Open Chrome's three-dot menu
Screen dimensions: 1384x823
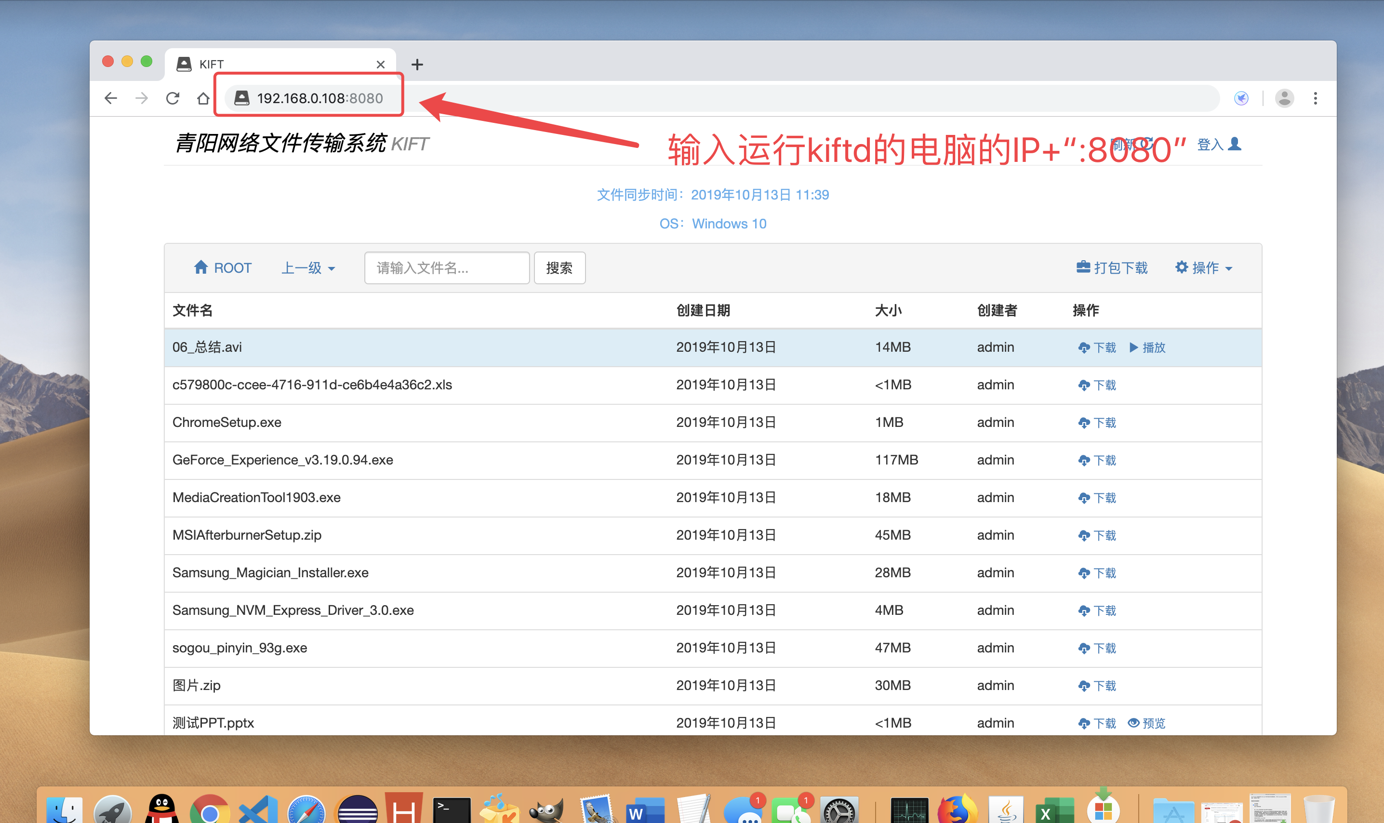click(x=1317, y=98)
